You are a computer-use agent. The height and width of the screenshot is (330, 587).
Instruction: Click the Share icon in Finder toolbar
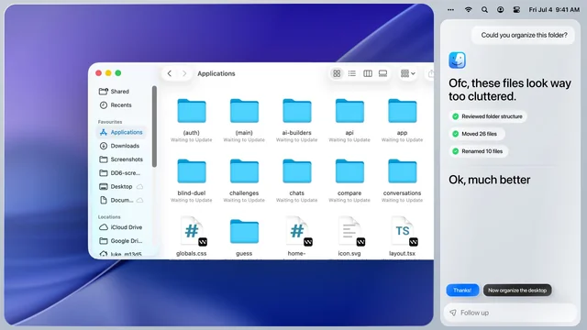click(431, 73)
